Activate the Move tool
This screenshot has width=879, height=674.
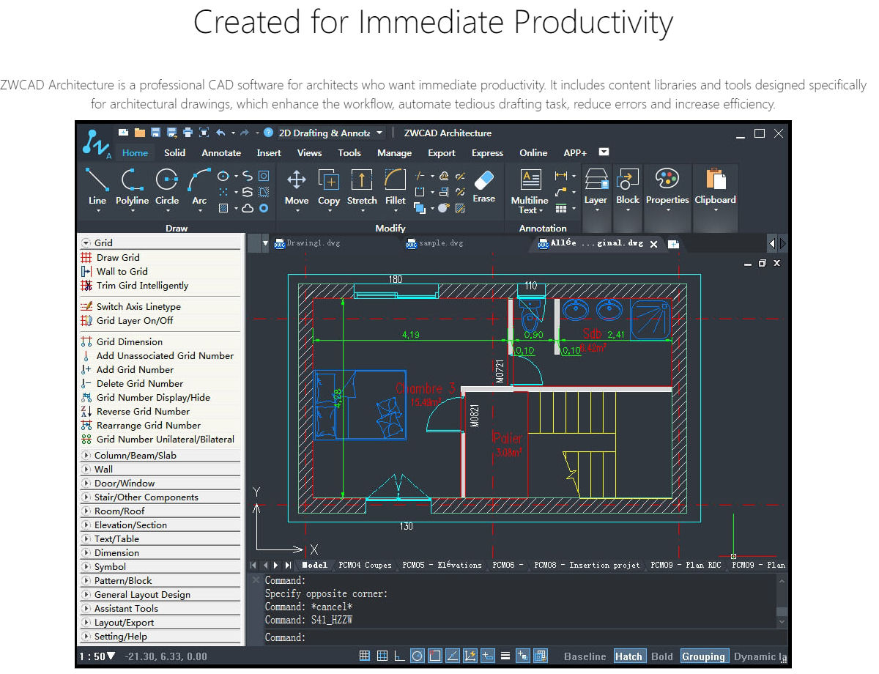click(x=297, y=186)
